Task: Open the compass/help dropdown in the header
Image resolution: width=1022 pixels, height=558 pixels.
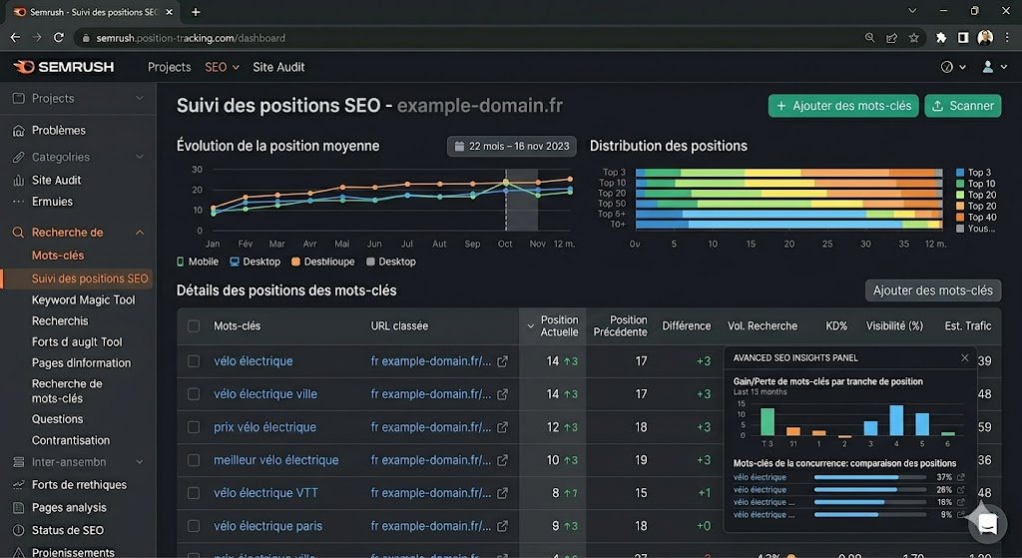Action: point(953,67)
